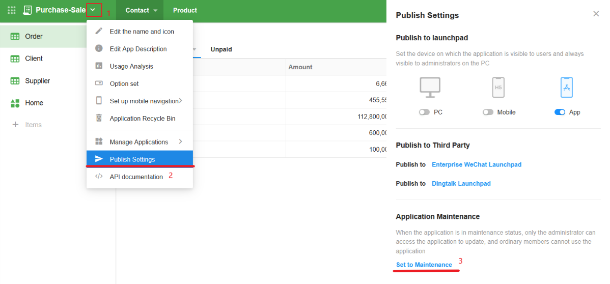Switch to the Unpaid tab
610x284 pixels.
[x=221, y=49]
